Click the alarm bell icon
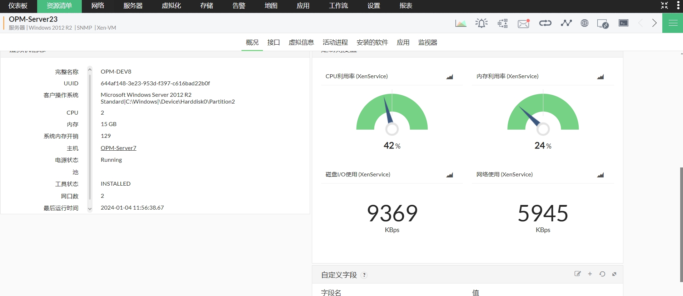 tap(481, 24)
